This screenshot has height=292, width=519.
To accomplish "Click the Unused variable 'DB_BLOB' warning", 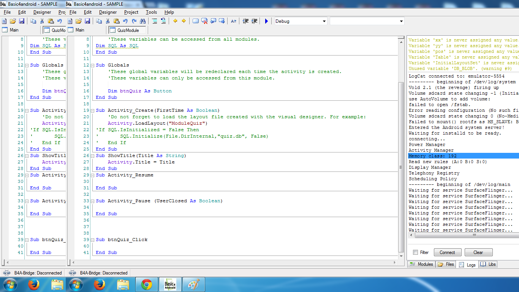I will click(x=461, y=68).
